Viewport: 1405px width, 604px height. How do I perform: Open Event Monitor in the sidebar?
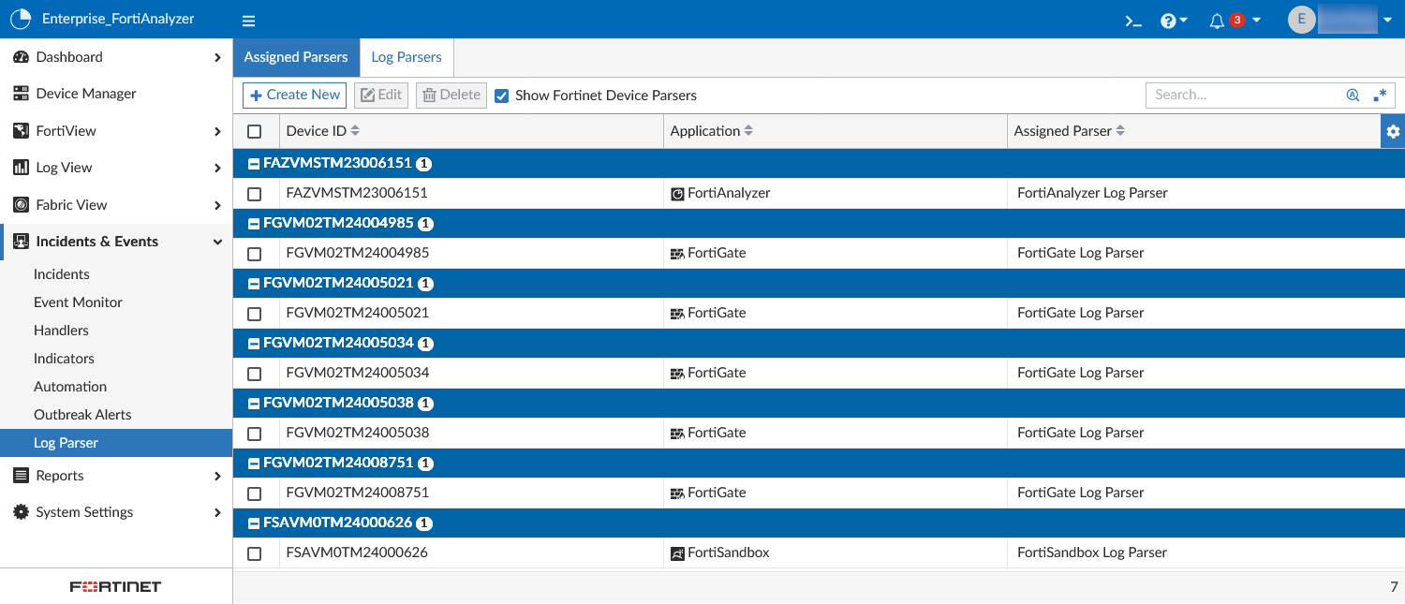[x=78, y=302]
